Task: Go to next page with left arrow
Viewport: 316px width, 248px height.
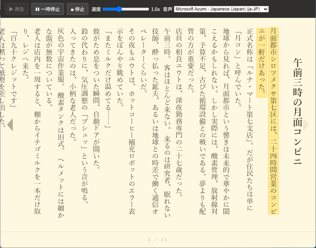Action: [10, 125]
